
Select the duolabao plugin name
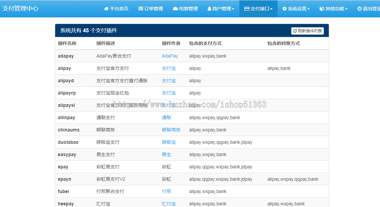68,142
